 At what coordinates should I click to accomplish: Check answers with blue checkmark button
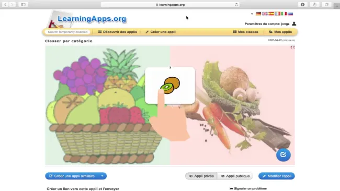283,154
